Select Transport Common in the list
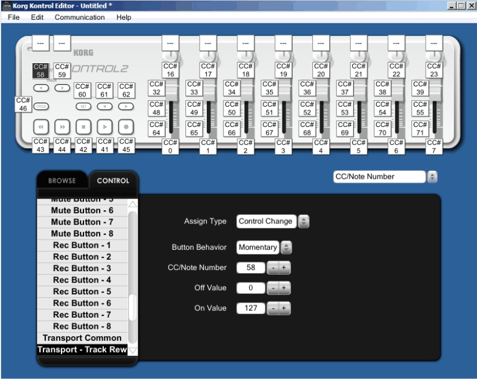 82,338
